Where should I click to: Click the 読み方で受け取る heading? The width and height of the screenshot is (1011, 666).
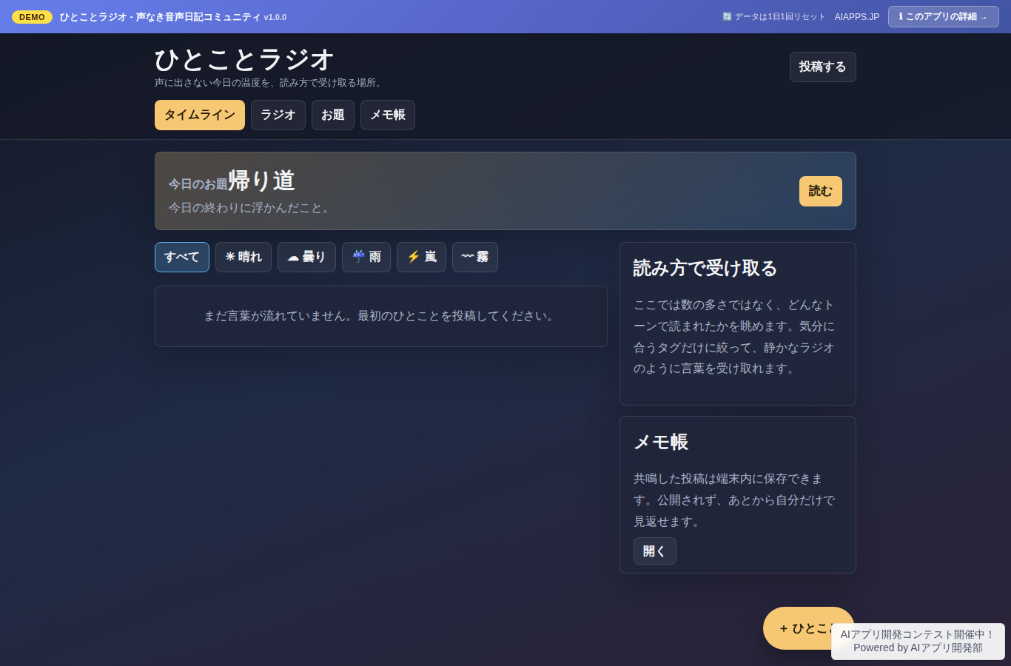click(705, 268)
